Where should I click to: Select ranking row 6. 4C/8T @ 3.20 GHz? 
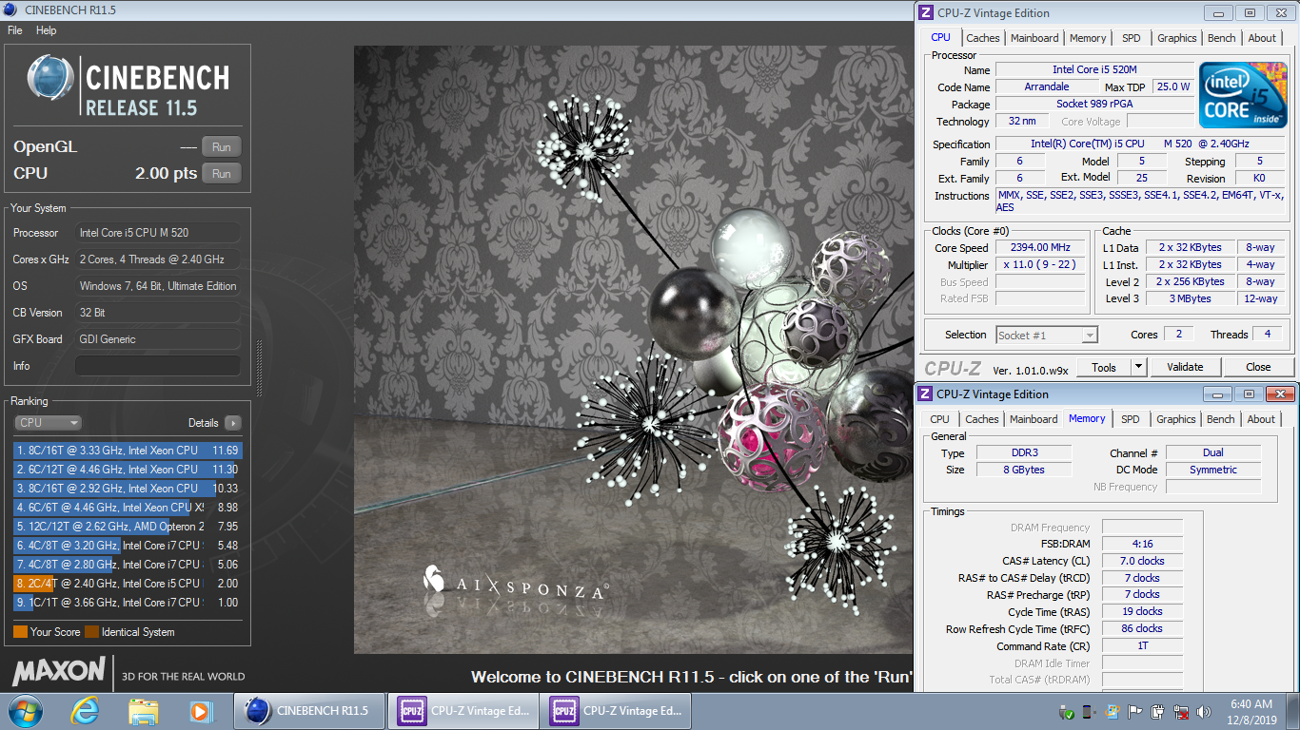(128, 546)
